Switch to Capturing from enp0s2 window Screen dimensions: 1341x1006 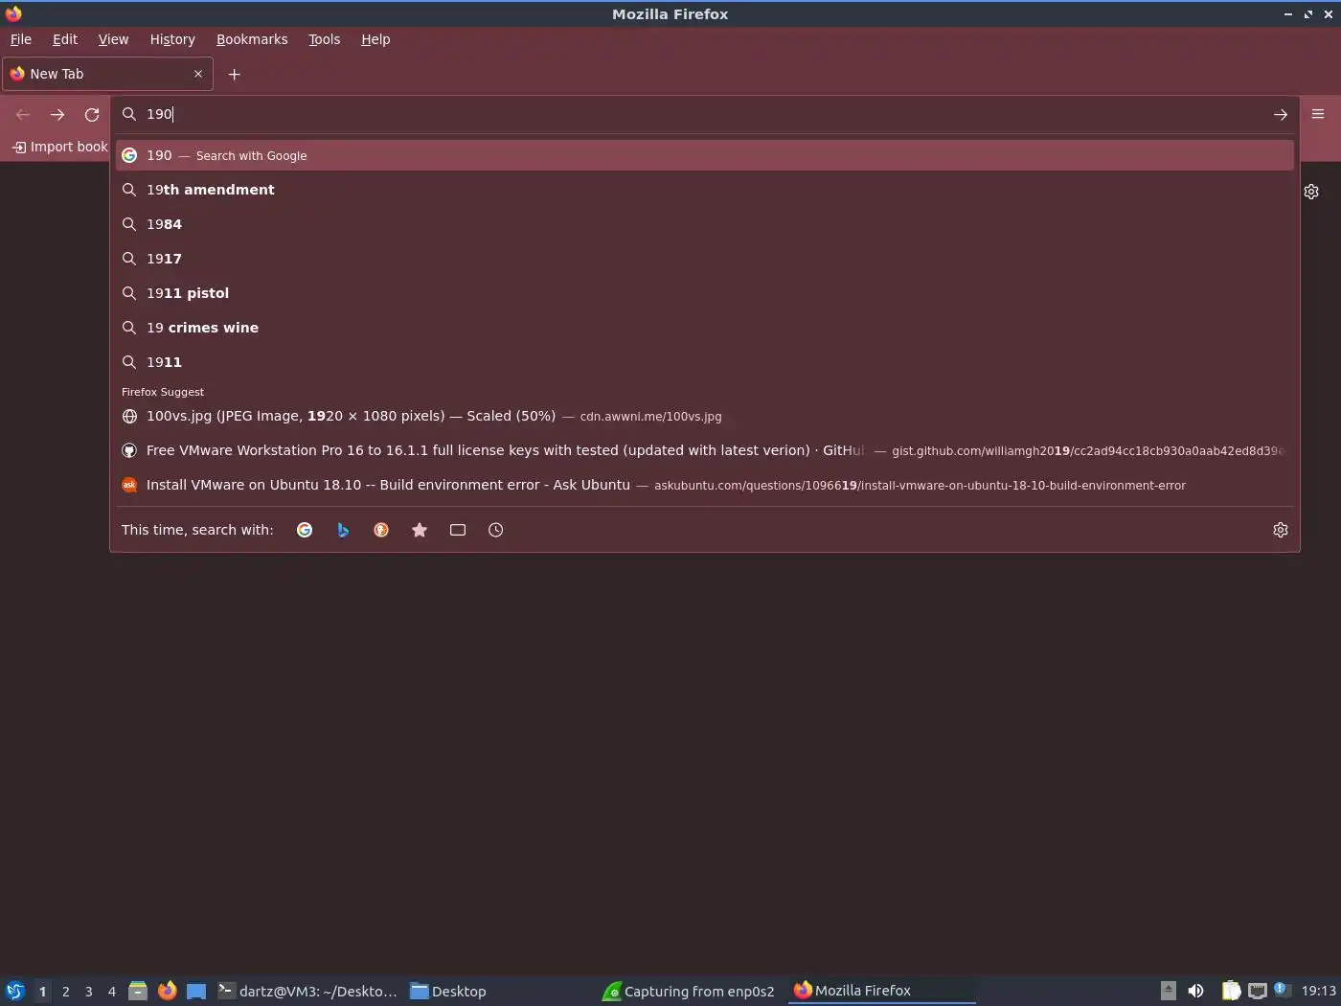coord(689,991)
